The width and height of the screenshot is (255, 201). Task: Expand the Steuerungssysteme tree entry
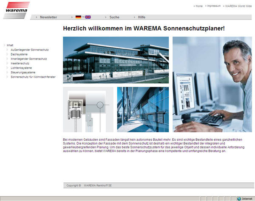8,72
